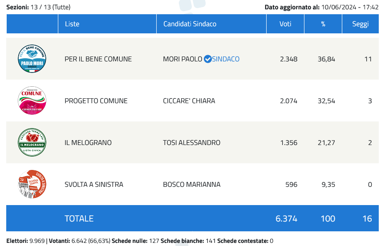Click the Il Melograno list logo

32,142
